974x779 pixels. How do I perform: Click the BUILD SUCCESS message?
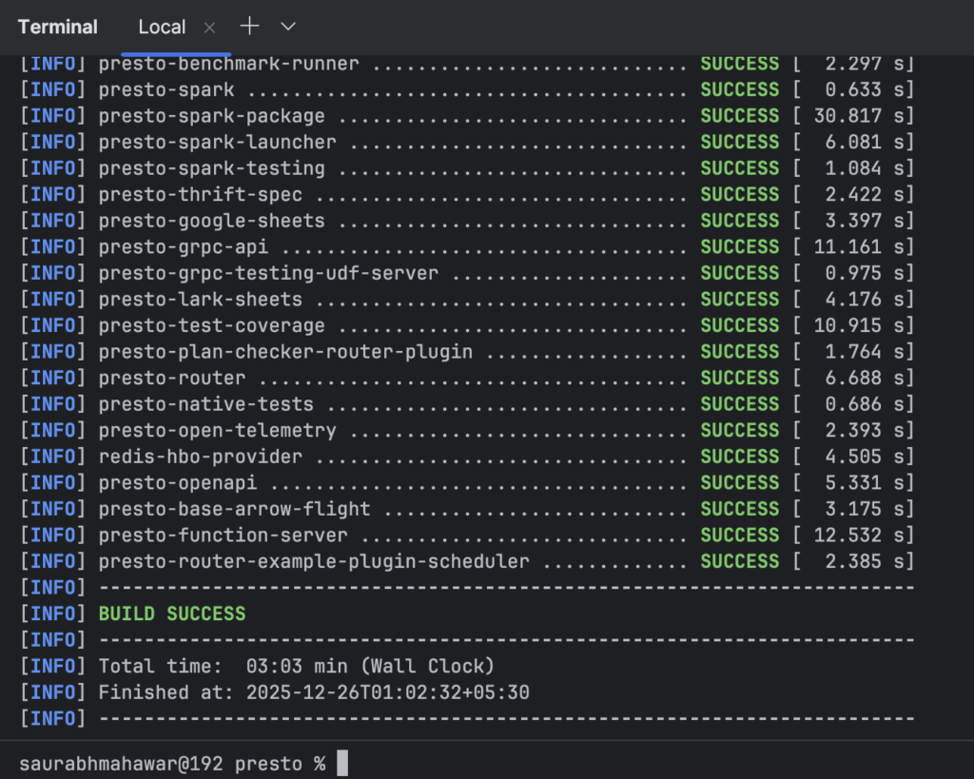(172, 613)
